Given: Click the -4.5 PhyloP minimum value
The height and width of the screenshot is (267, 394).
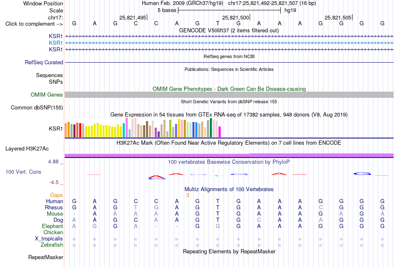Looking at the screenshot, I should tap(54, 182).
